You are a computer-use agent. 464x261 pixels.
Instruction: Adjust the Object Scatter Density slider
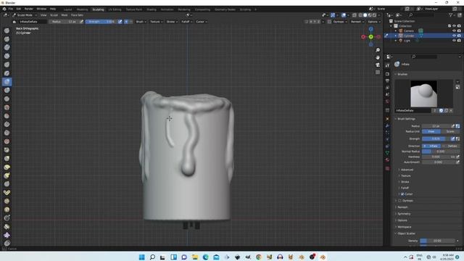(438, 241)
